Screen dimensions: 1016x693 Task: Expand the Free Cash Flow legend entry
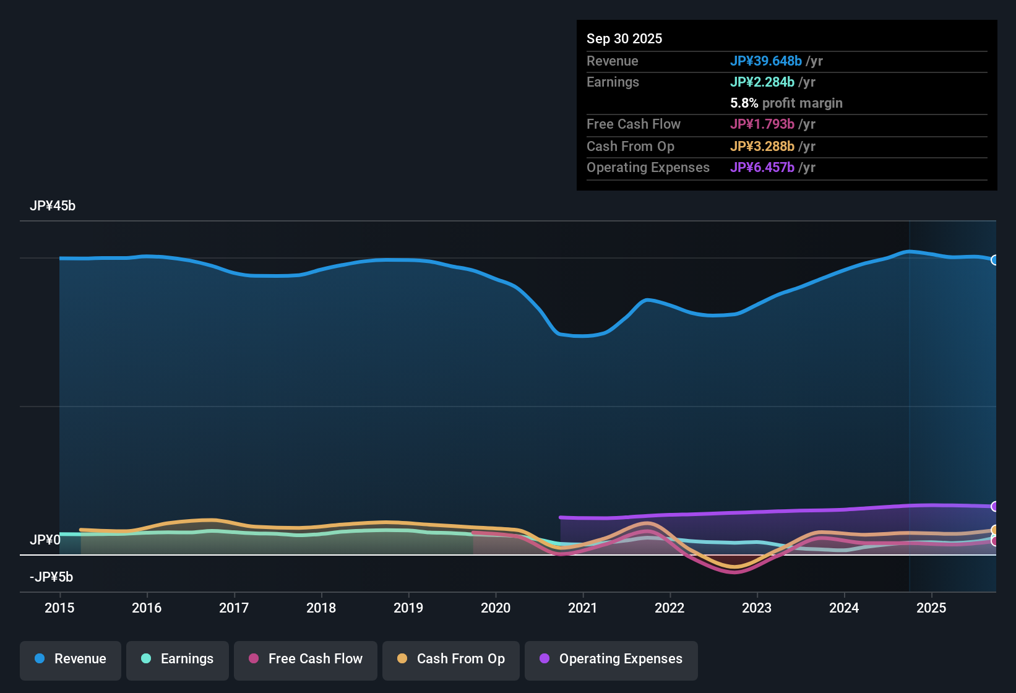pos(305,659)
